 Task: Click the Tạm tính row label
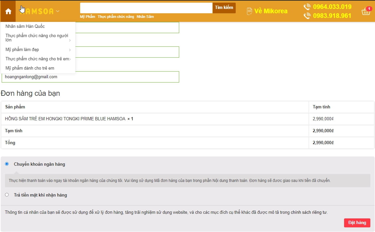click(x=14, y=131)
